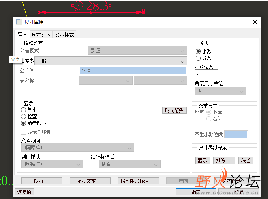Click the 恢复值 button

24,192
